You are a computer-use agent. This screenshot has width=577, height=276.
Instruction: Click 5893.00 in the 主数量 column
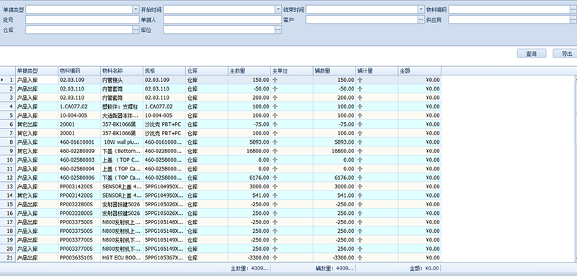[x=250, y=142]
